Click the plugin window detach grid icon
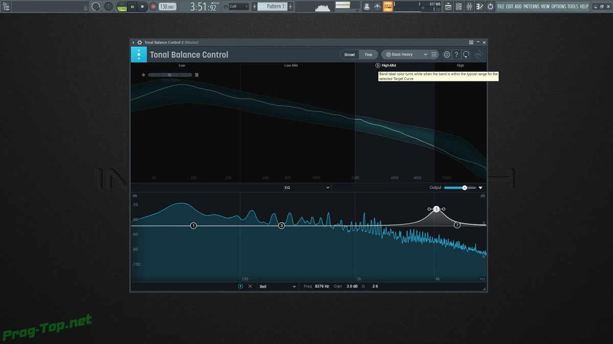Image resolution: width=613 pixels, height=344 pixels. tap(471, 42)
